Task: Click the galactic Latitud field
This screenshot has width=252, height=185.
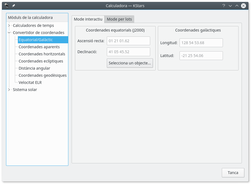Action: [201, 56]
